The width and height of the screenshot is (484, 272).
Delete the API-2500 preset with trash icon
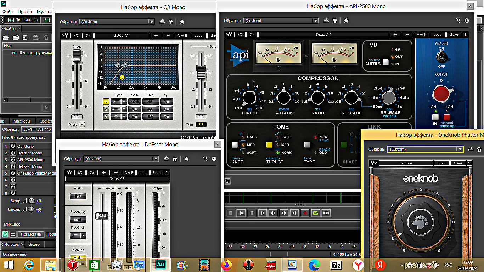point(334,21)
